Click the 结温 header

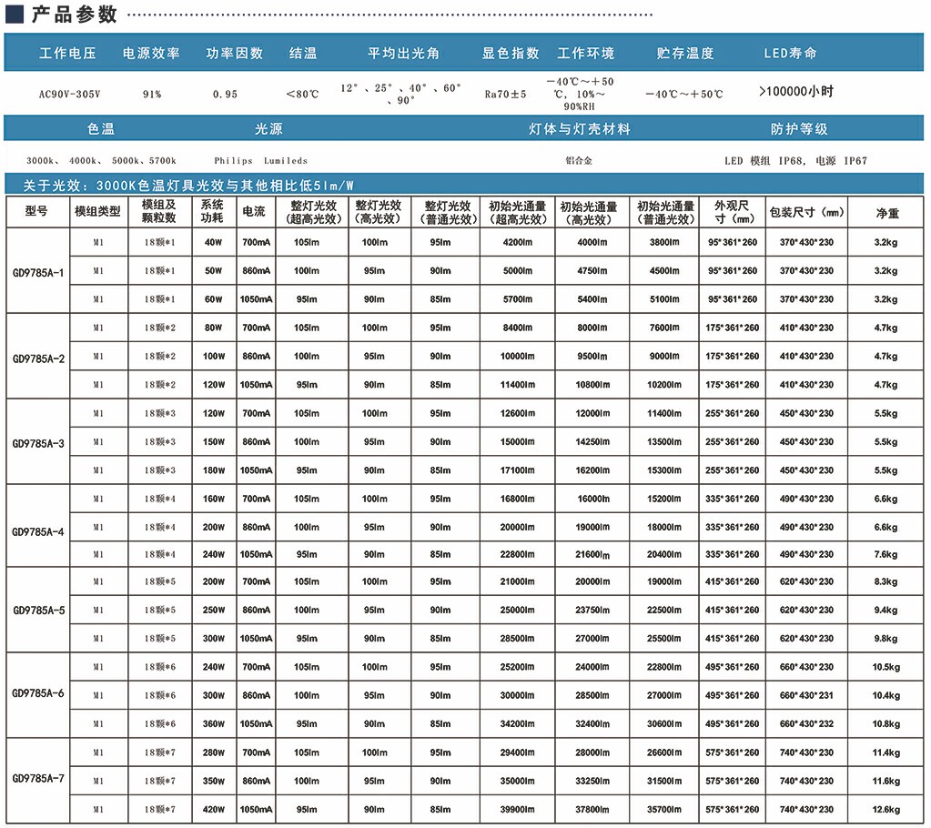(303, 53)
